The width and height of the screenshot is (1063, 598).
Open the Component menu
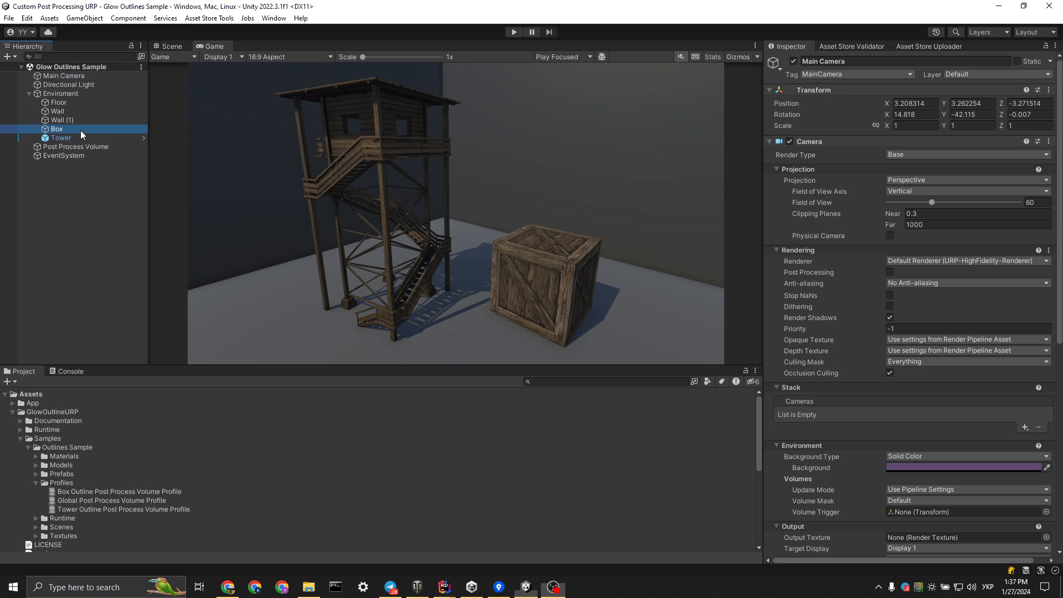pyautogui.click(x=128, y=18)
